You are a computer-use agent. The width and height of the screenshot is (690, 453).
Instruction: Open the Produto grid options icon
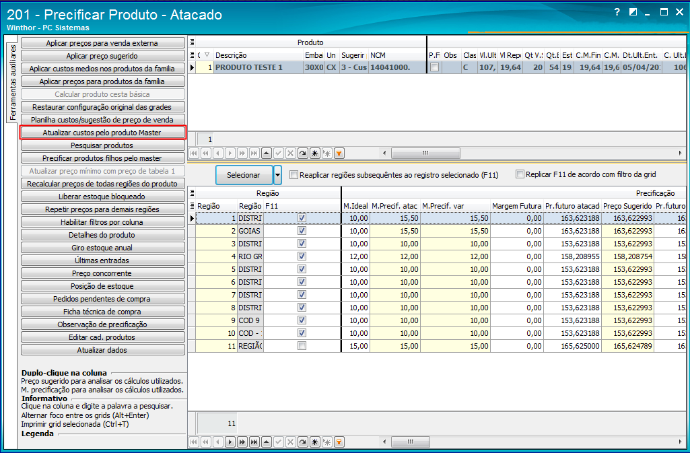coord(192,42)
